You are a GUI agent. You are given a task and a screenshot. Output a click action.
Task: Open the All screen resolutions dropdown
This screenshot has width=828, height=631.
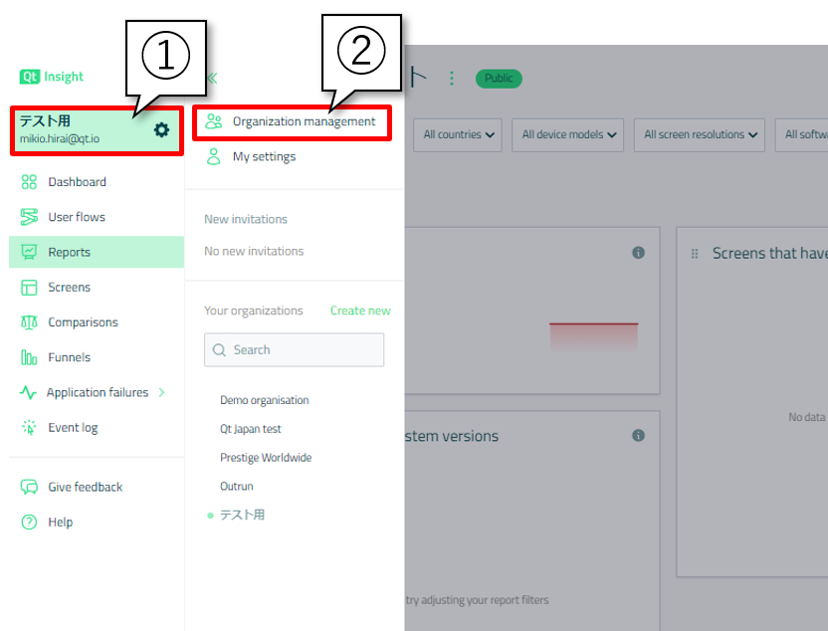(700, 135)
